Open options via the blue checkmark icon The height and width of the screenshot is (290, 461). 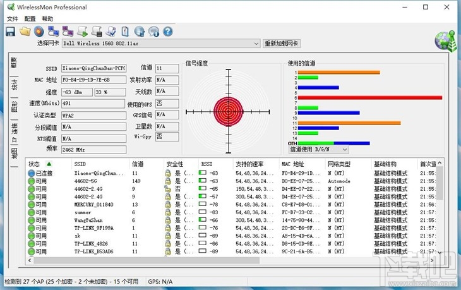click(111, 32)
